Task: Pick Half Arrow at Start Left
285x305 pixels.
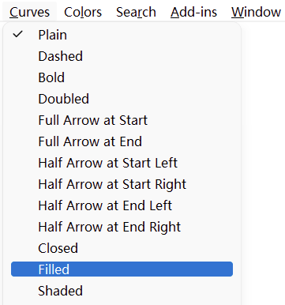Action: click(122, 163)
